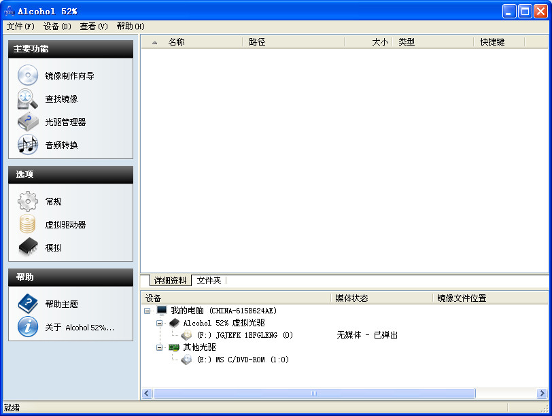Collapse the 其他光驱 tree node
This screenshot has height=416, width=552.
tap(160, 347)
